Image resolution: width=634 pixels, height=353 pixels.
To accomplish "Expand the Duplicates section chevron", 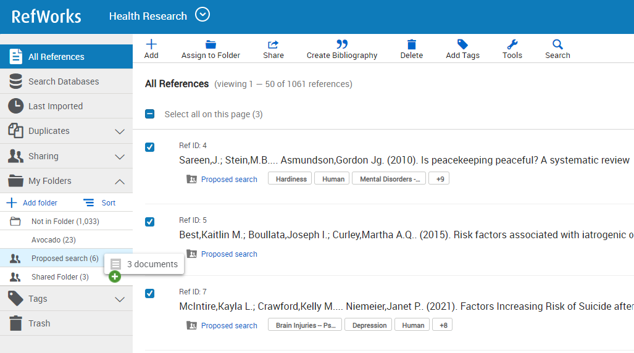I will tap(120, 131).
